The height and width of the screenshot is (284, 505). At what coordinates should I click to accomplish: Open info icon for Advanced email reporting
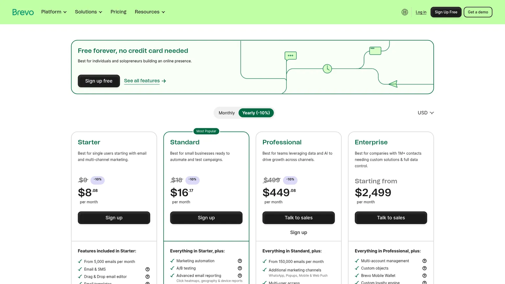pos(240,276)
